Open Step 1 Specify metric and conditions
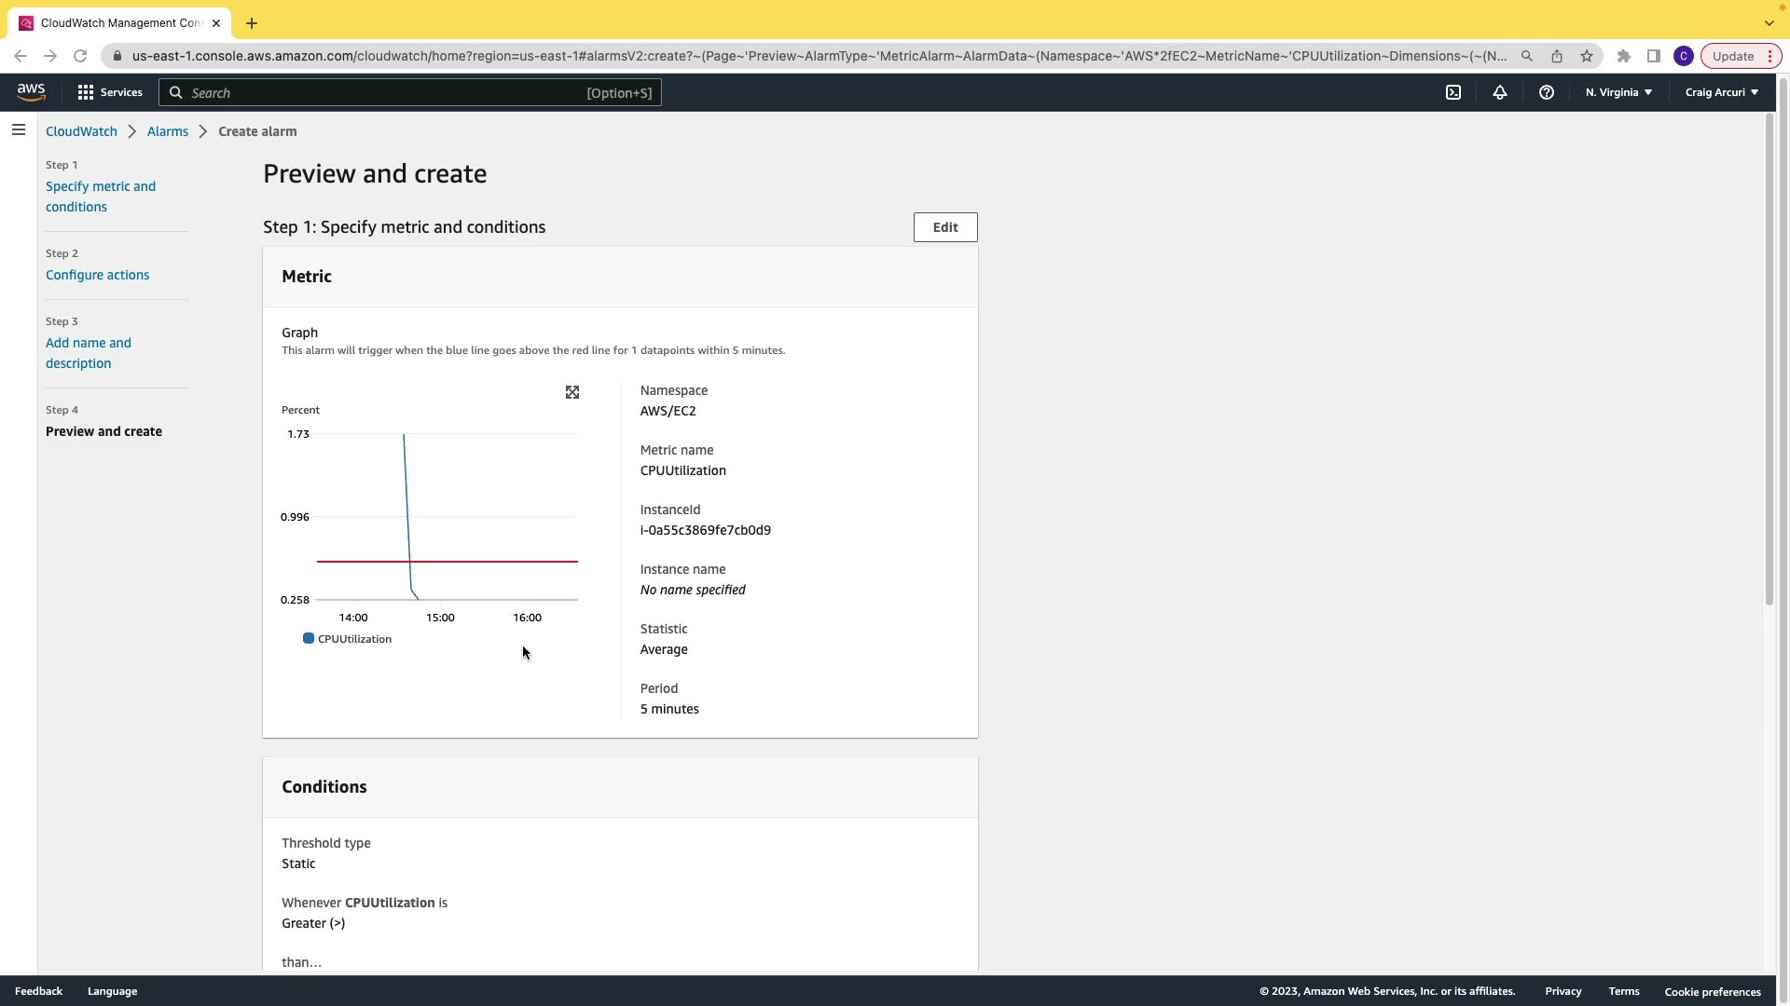Image resolution: width=1790 pixels, height=1006 pixels. [100, 197]
